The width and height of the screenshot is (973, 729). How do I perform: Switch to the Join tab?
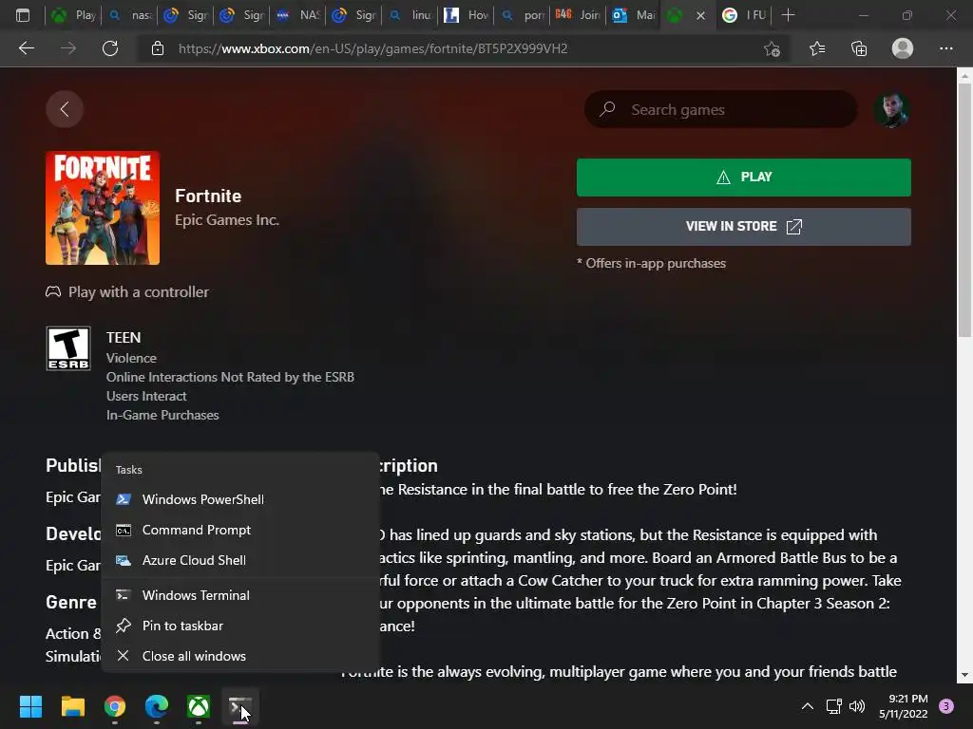coord(578,15)
